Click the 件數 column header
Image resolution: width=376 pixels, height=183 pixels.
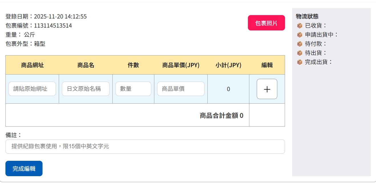(133, 65)
